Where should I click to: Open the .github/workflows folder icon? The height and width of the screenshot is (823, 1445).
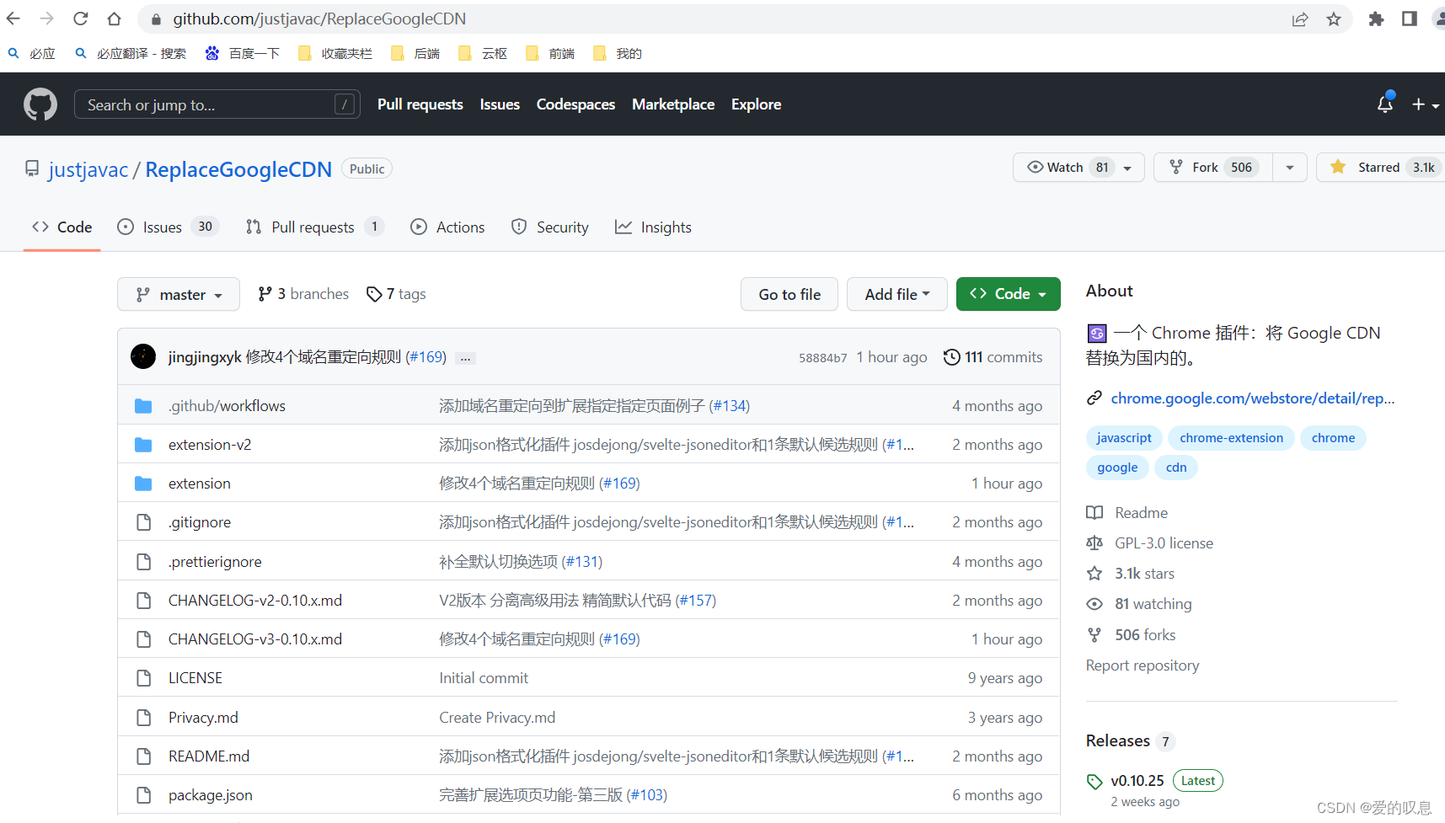pyautogui.click(x=143, y=406)
